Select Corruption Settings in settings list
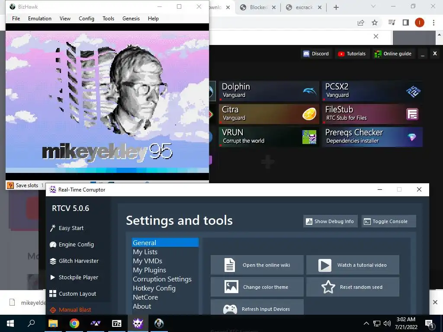 [165, 279]
